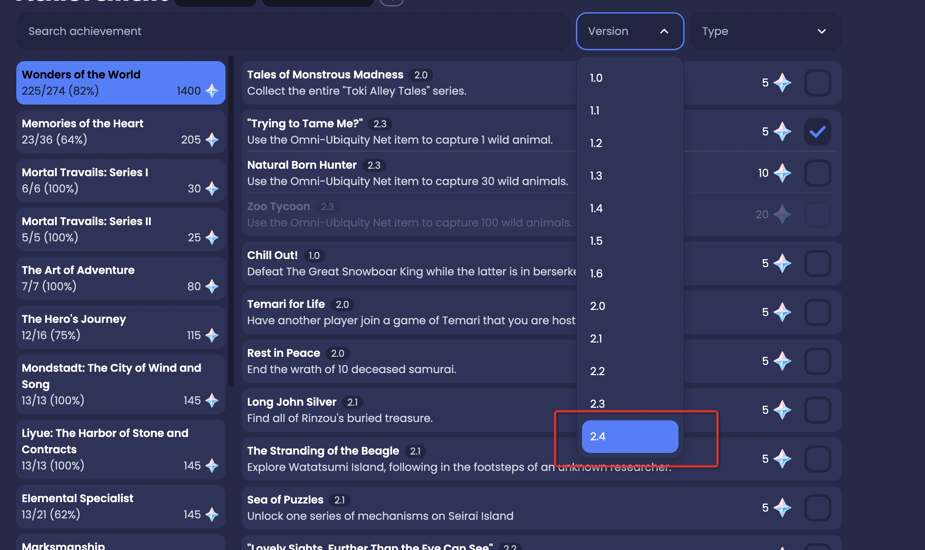
Task: Click the greyed primogem icon on Zoo Tycoon row
Action: point(782,214)
